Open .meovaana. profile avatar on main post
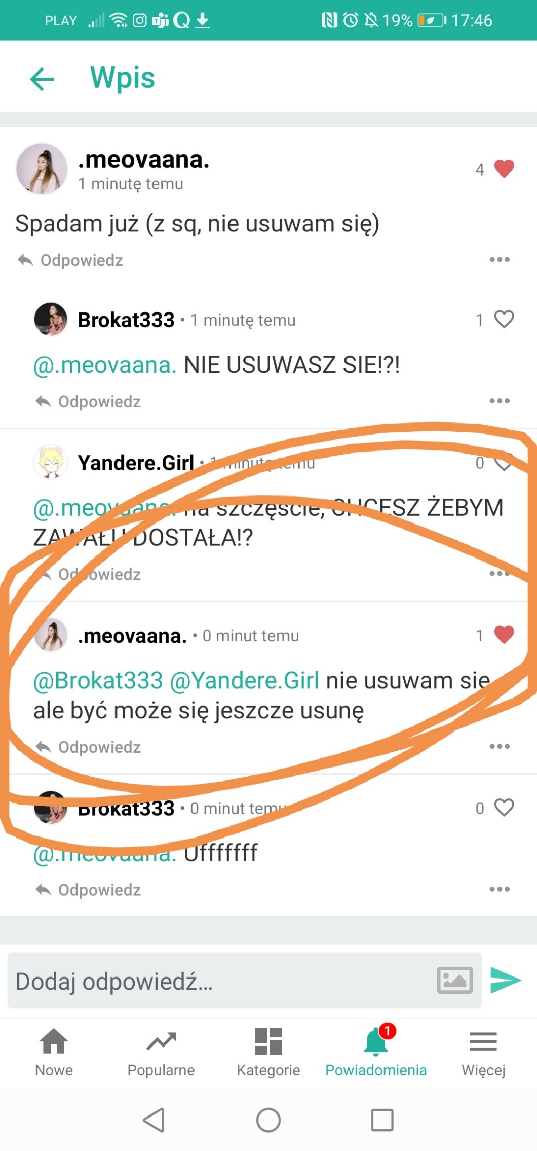 coord(42,169)
